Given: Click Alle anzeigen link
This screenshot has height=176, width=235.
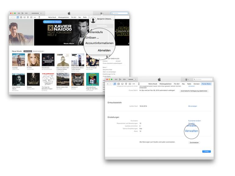Looking at the screenshot, I should [x=193, y=106].
